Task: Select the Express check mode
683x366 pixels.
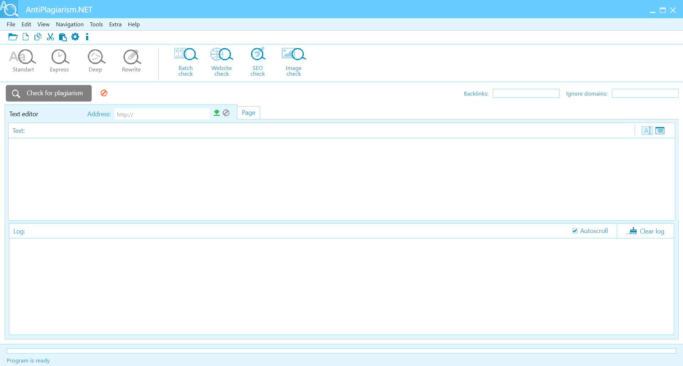Action: coord(59,61)
